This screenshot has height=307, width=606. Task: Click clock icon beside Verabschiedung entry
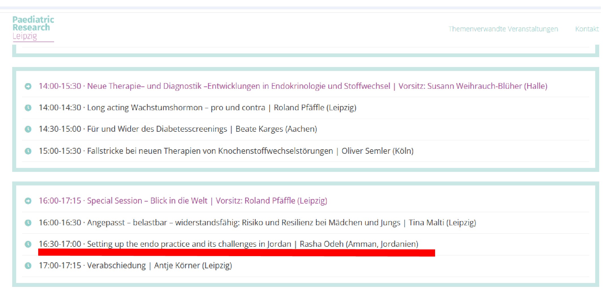click(28, 266)
